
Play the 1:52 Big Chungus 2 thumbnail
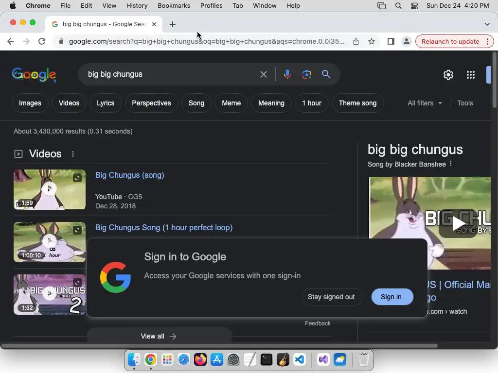pyautogui.click(x=50, y=295)
